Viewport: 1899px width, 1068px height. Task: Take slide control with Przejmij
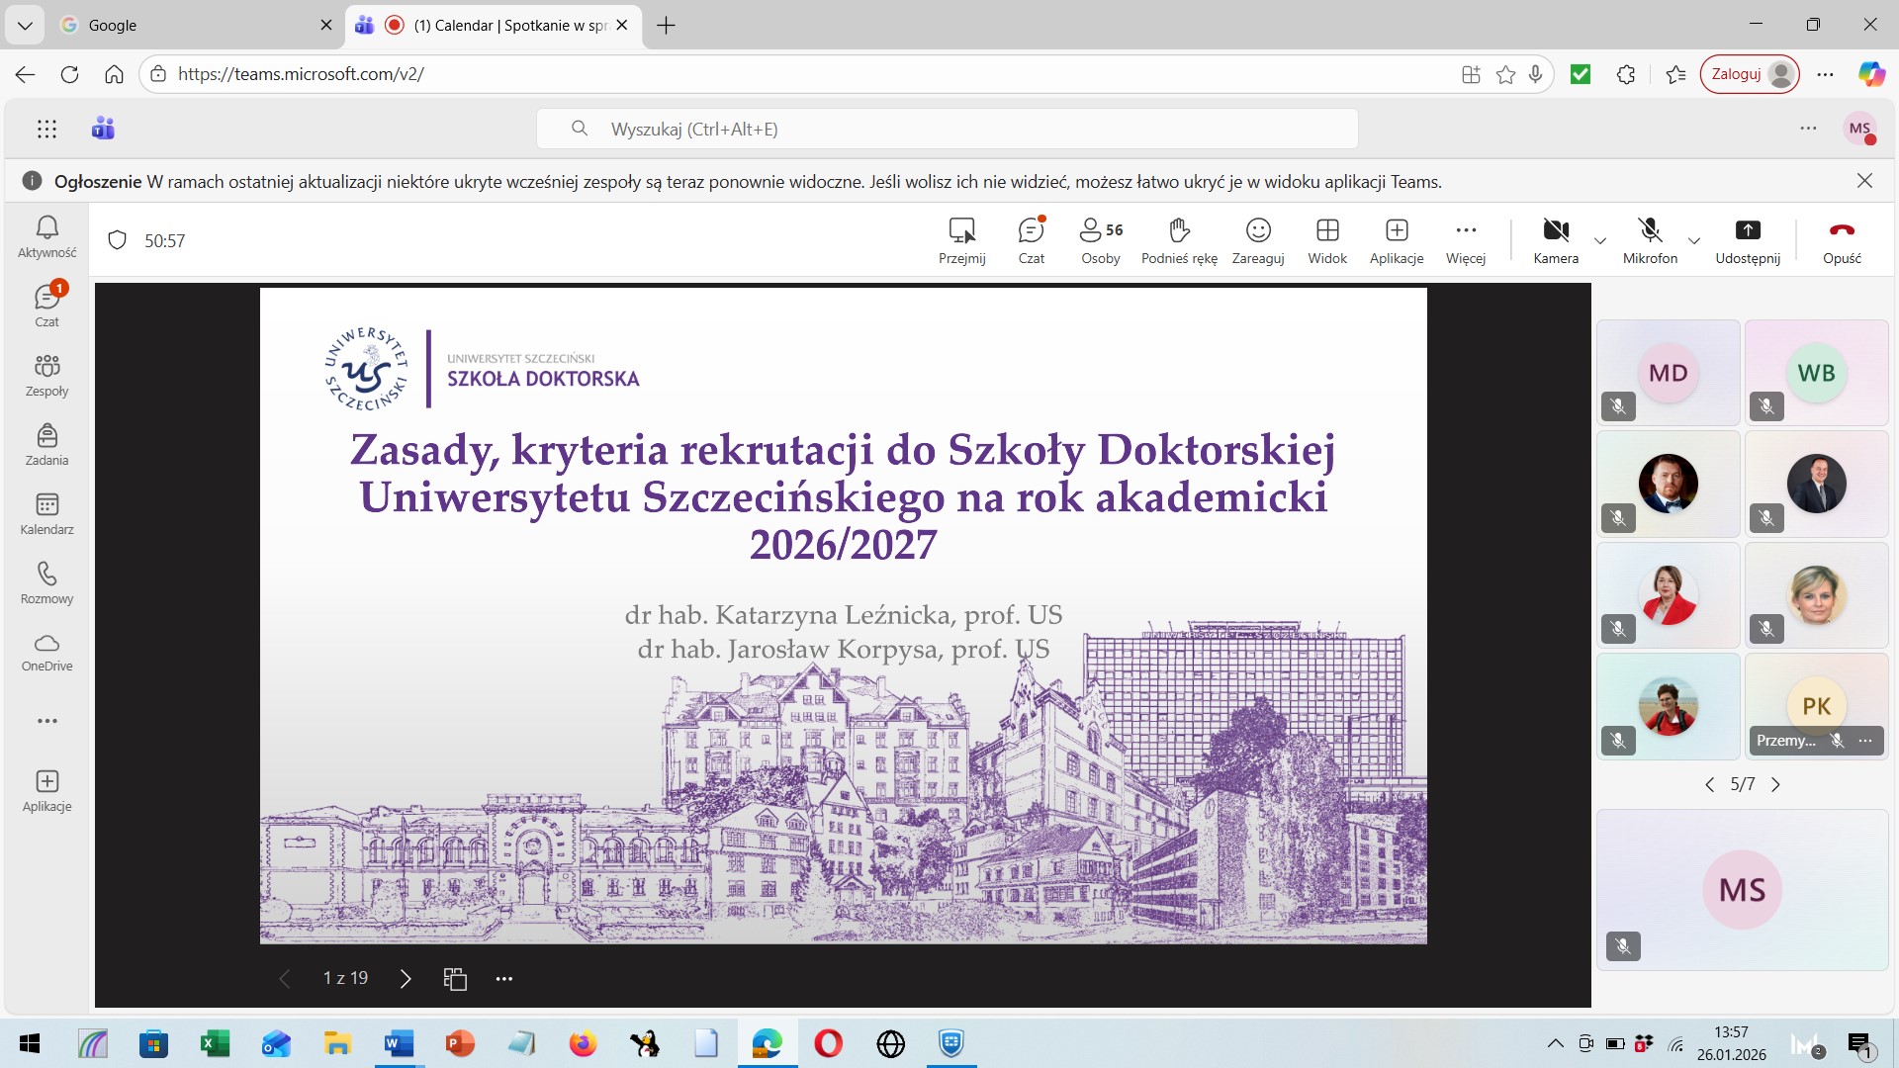click(x=960, y=240)
